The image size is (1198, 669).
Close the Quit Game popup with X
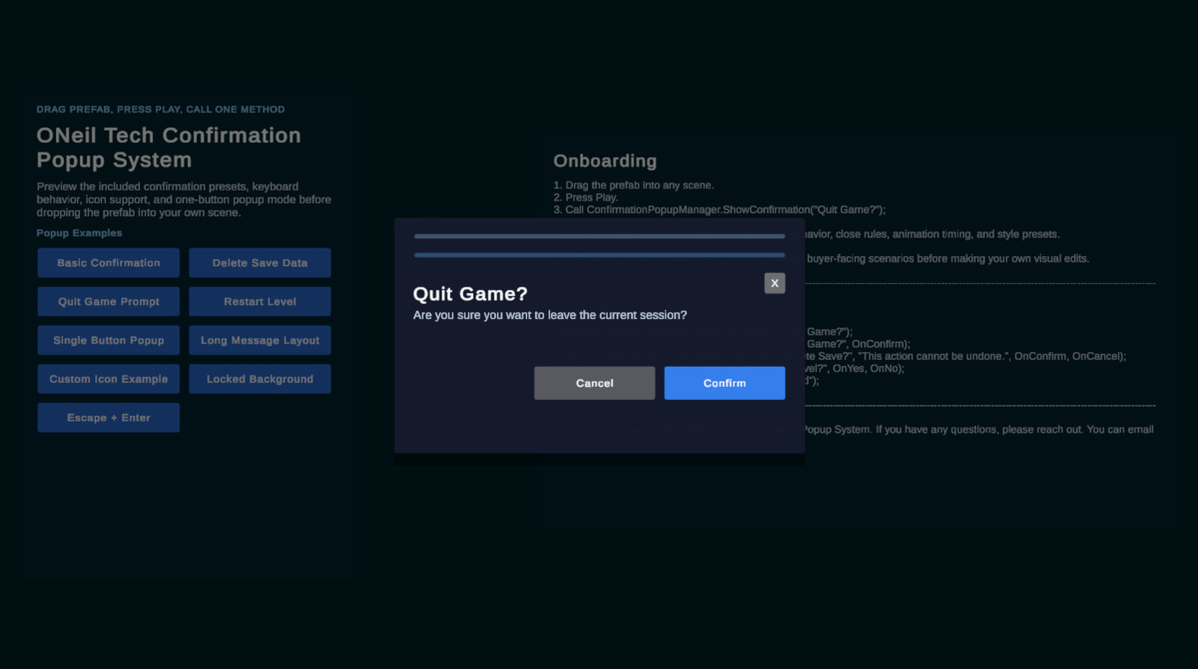775,283
